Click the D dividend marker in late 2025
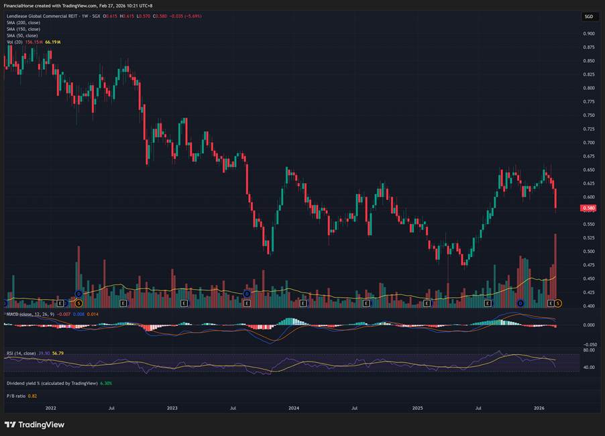The height and width of the screenshot is (436, 605). pyautogui.click(x=520, y=304)
